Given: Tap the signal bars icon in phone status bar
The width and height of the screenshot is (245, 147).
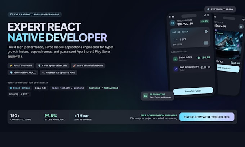Looking at the screenshot, I should pos(205,15).
